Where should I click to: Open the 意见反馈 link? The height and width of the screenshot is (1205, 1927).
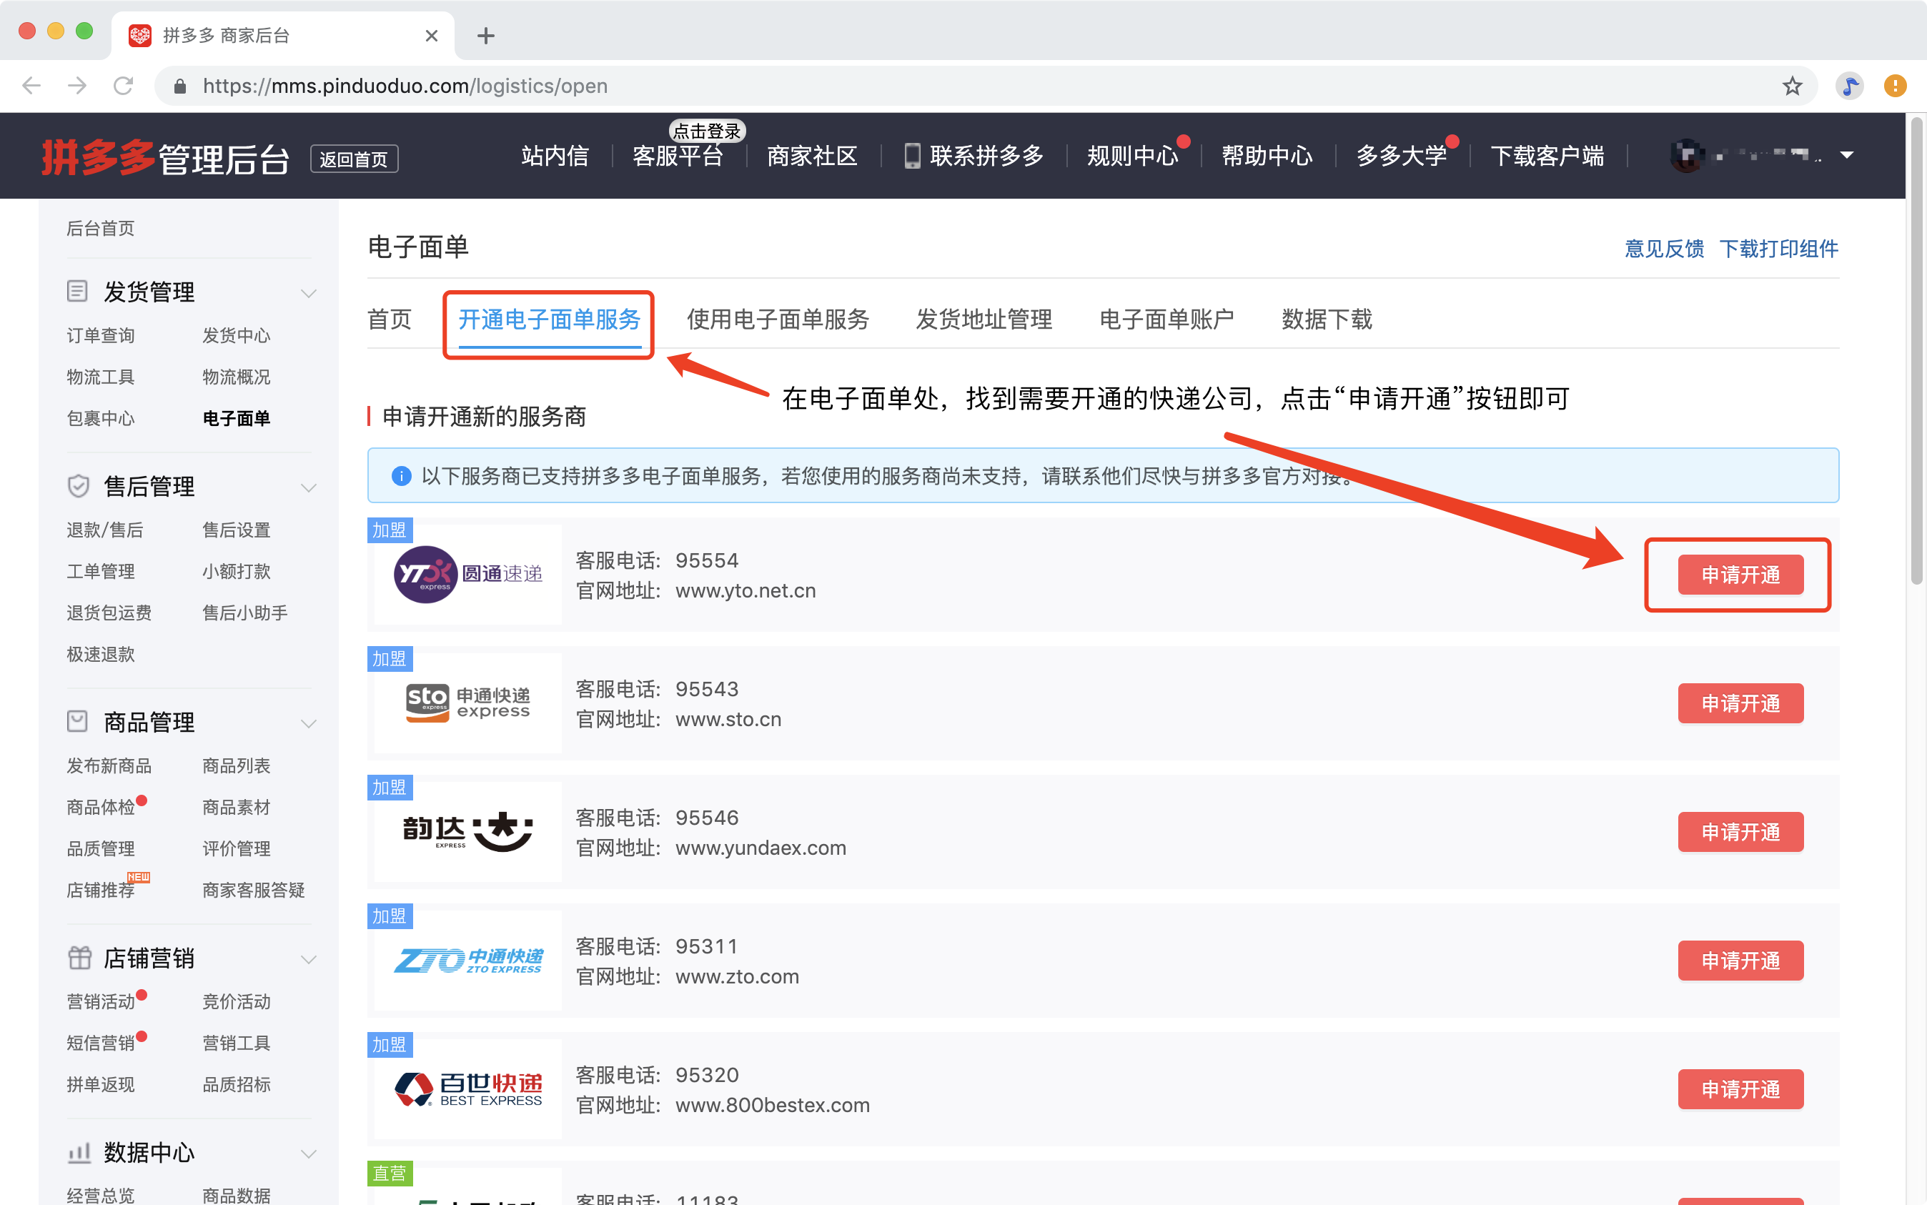(x=1664, y=249)
